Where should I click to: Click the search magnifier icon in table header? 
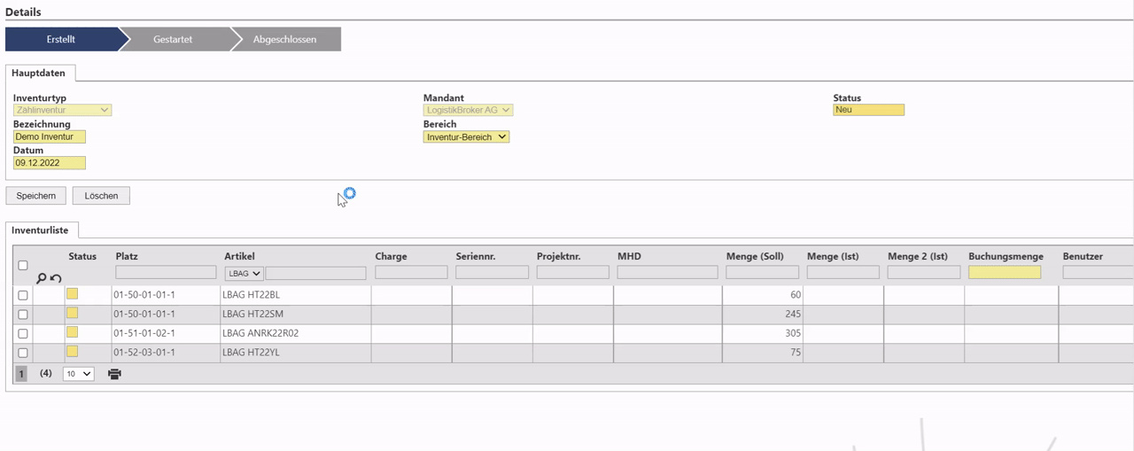click(x=41, y=278)
